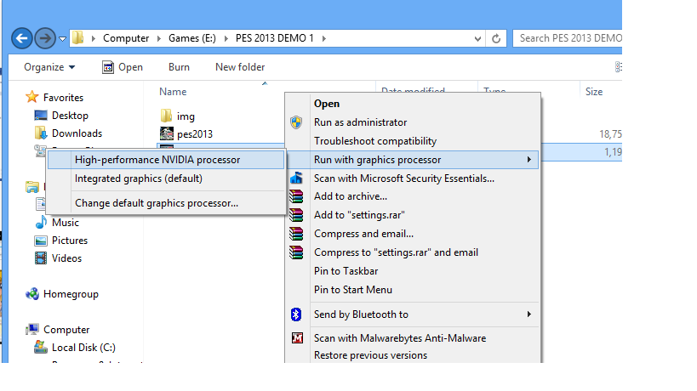The width and height of the screenshot is (697, 391).
Task: Click the Open toolbar button
Action: pyautogui.click(x=123, y=67)
